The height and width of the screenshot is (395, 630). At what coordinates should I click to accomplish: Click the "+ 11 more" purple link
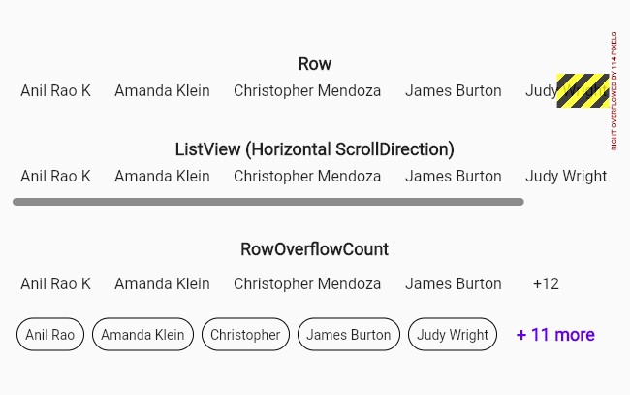pyautogui.click(x=555, y=335)
